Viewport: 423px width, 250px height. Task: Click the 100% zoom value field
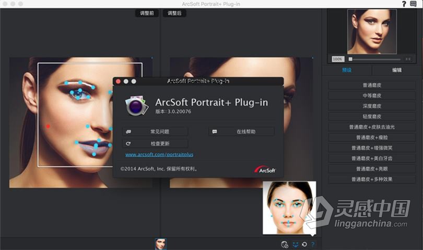[337, 59]
